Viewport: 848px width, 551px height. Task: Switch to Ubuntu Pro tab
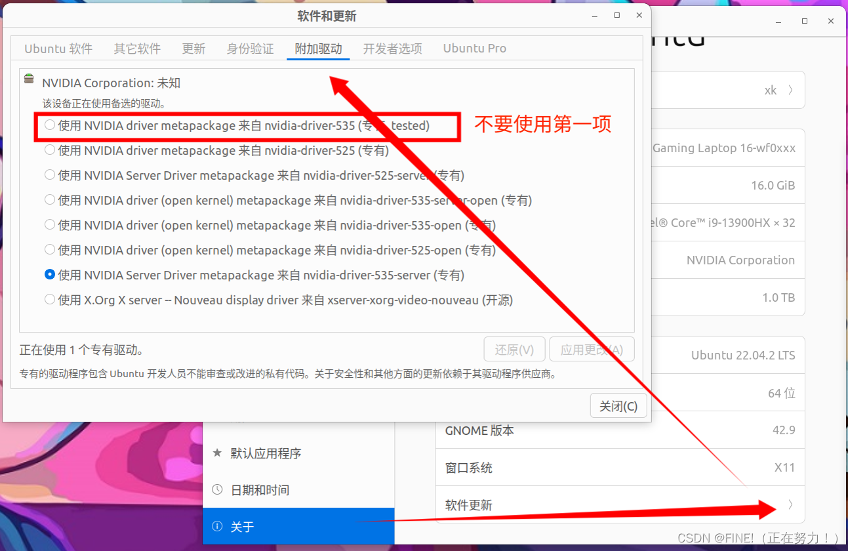(x=474, y=49)
